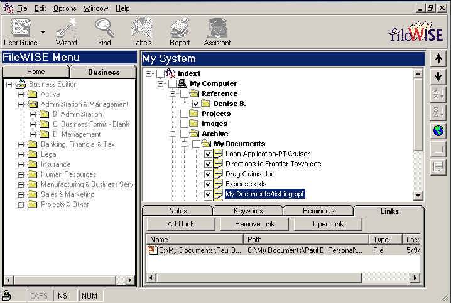Collapse the Archive folder node

172,134
